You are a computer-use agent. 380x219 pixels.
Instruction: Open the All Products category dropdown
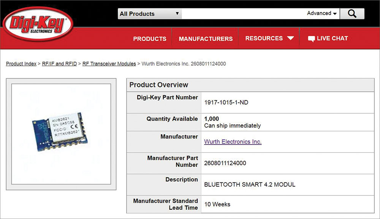tap(149, 14)
